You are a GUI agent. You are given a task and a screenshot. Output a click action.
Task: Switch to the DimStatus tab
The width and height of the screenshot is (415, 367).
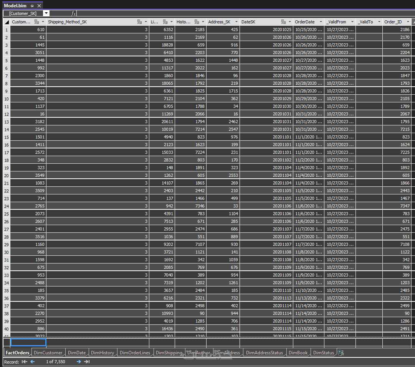[x=323, y=353]
